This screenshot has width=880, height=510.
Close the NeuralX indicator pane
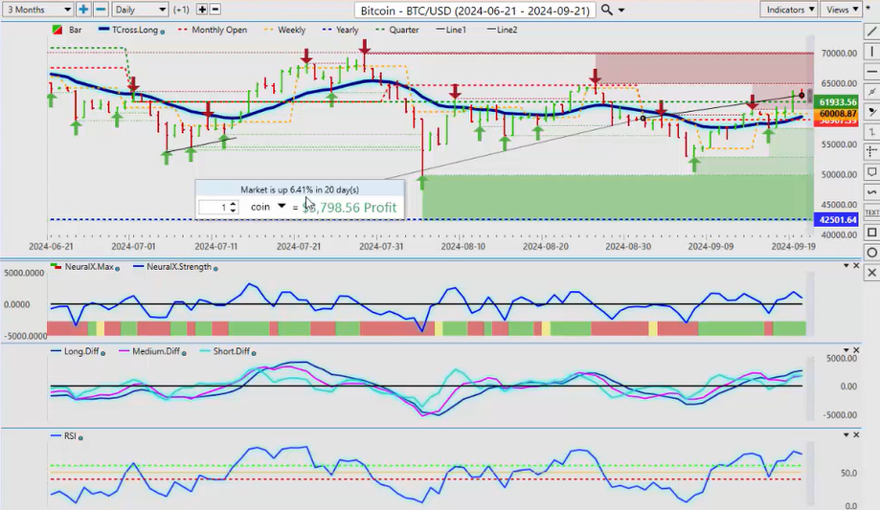click(856, 265)
